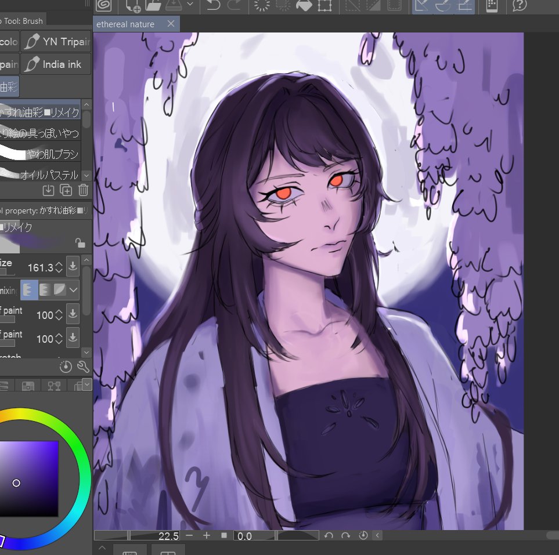Image resolution: width=559 pixels, height=555 pixels.
Task: Adjust density of paint stepper arrows
Action: pos(59,339)
